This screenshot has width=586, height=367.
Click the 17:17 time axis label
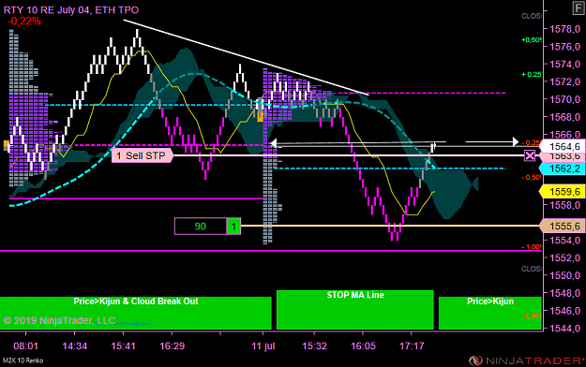[412, 346]
